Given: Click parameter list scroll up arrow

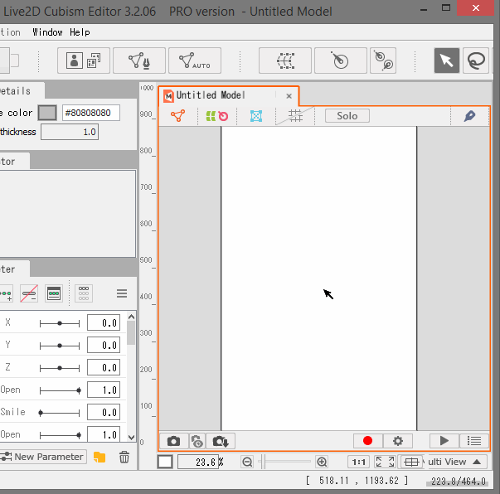Looking at the screenshot, I should pyautogui.click(x=131, y=317).
